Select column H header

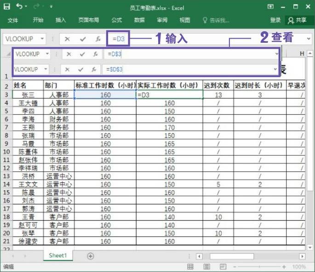click(302, 54)
